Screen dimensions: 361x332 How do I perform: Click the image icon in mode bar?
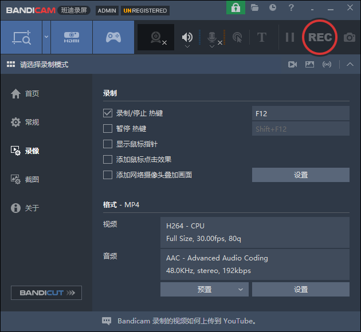(309, 64)
